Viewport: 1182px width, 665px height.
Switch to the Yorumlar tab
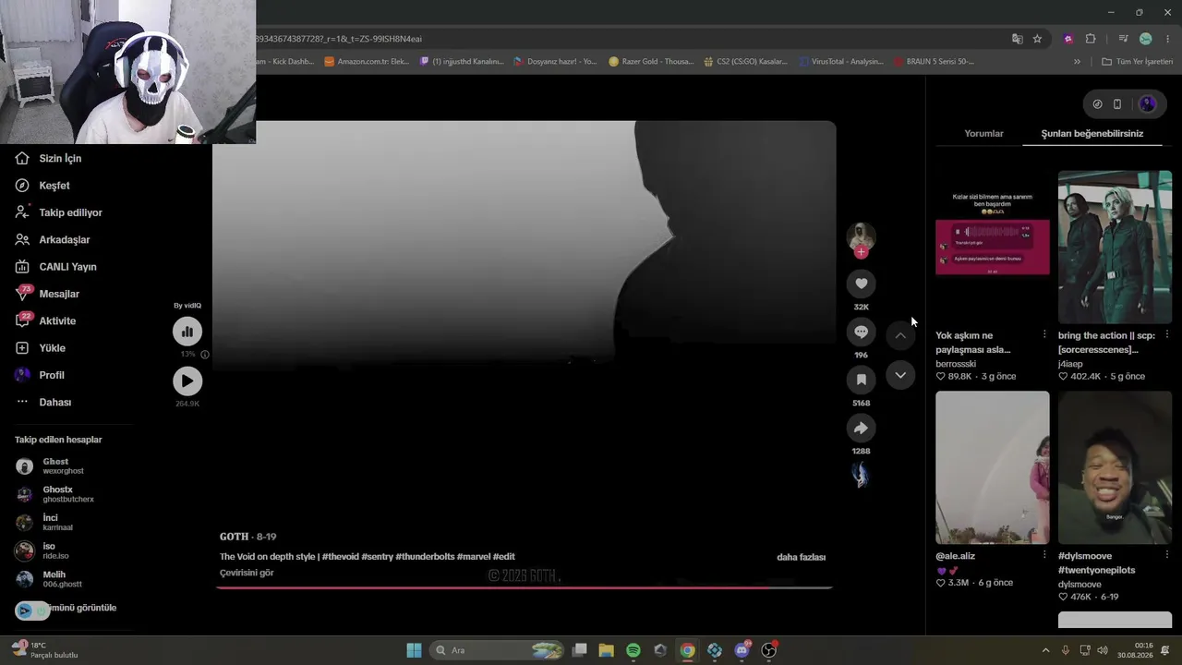pyautogui.click(x=983, y=134)
